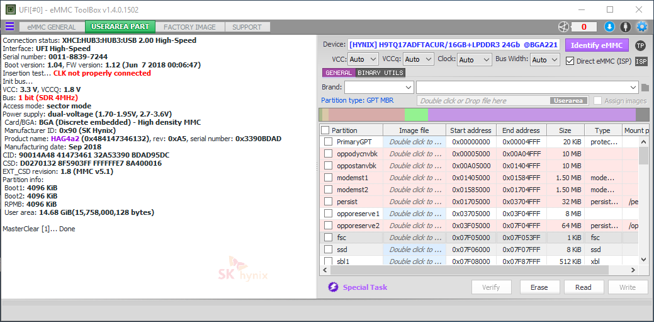Image resolution: width=654 pixels, height=322 pixels.
Task: Click the Write button
Action: (x=628, y=287)
